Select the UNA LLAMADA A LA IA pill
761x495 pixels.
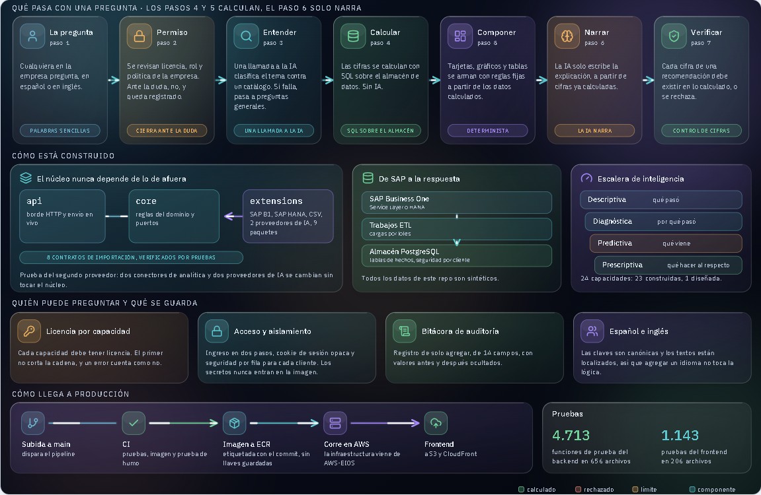274,131
